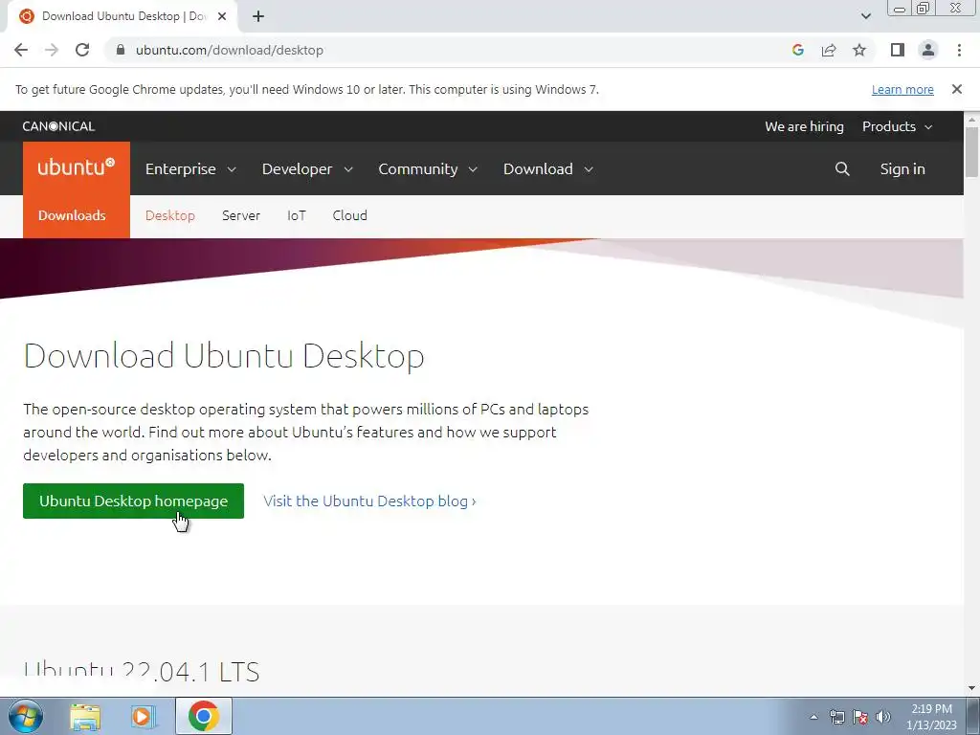Select the Desktop tab
The image size is (980, 735).
click(x=170, y=215)
